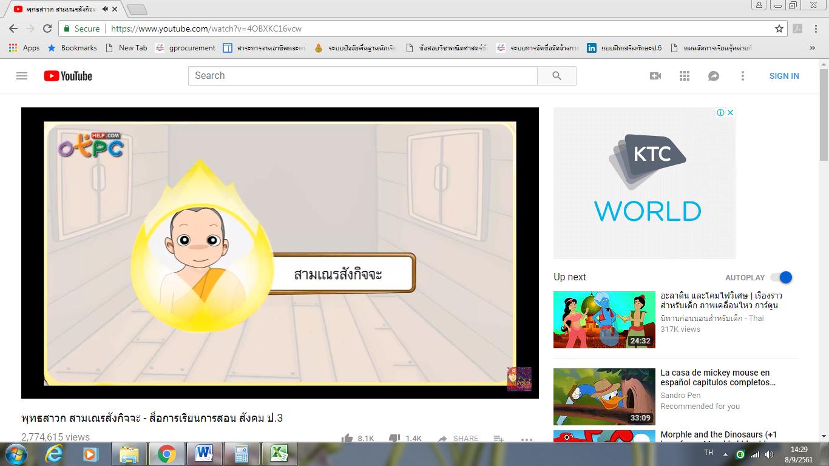This screenshot has width=829, height=466.
Task: Open the Aladdin video thumbnail 24:32
Action: [604, 320]
